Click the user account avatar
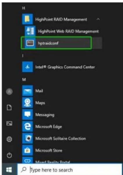 coord(9,91)
